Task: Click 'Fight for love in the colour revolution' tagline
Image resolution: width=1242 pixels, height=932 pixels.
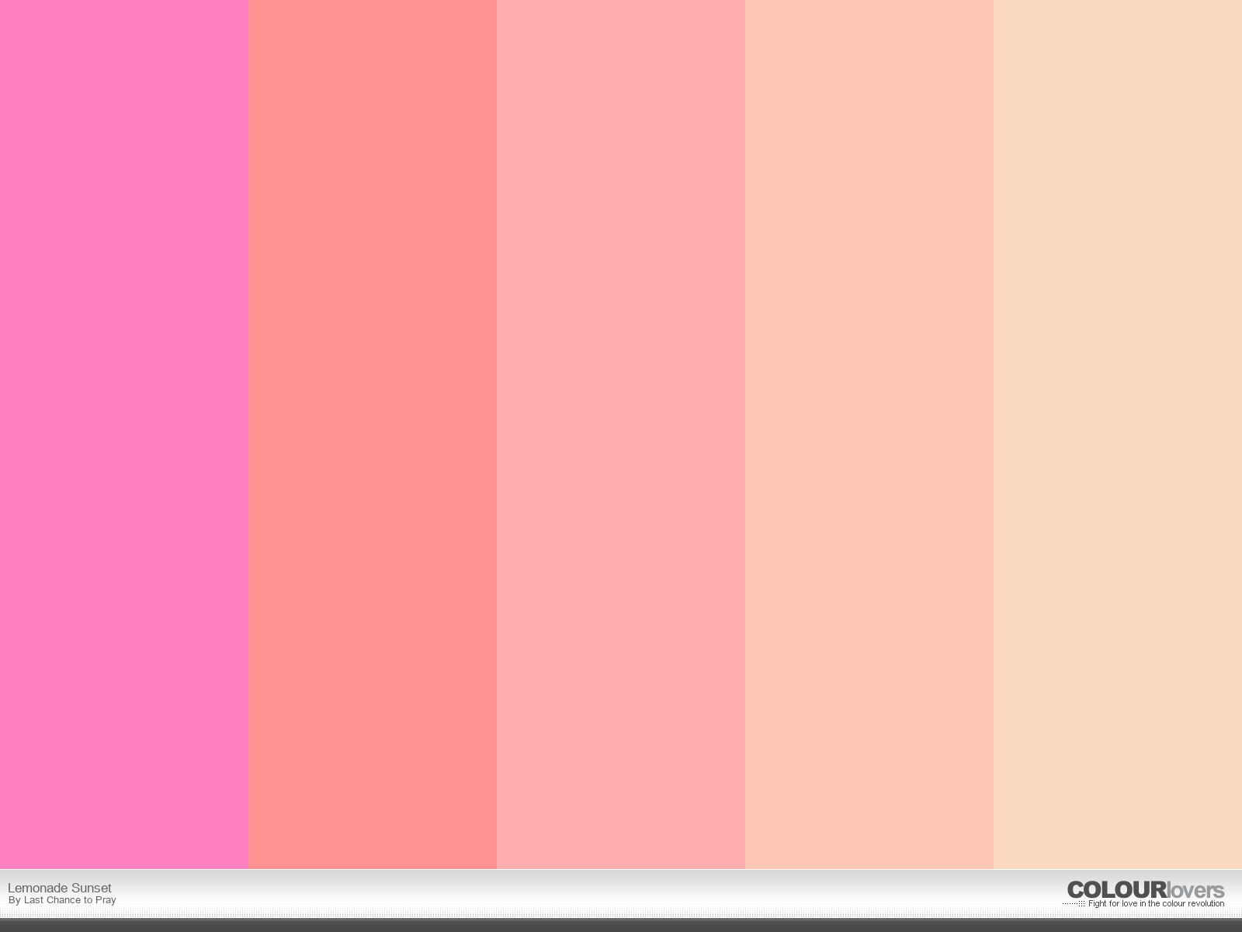Action: tap(1156, 904)
